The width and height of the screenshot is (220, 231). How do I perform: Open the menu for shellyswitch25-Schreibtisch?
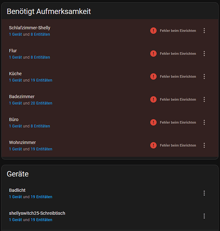(204, 216)
